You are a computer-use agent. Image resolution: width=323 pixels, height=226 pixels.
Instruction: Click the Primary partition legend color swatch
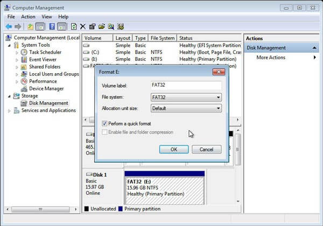tap(121, 209)
